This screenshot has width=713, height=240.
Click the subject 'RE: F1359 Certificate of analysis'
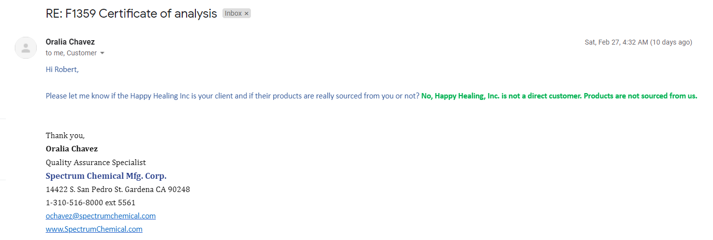(x=132, y=14)
